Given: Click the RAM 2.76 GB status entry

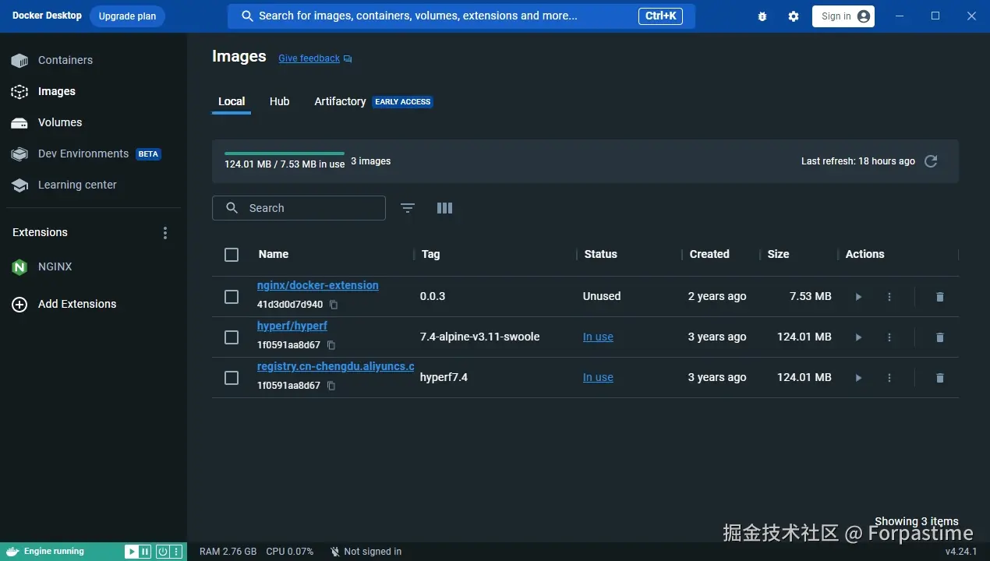Looking at the screenshot, I should [228, 552].
